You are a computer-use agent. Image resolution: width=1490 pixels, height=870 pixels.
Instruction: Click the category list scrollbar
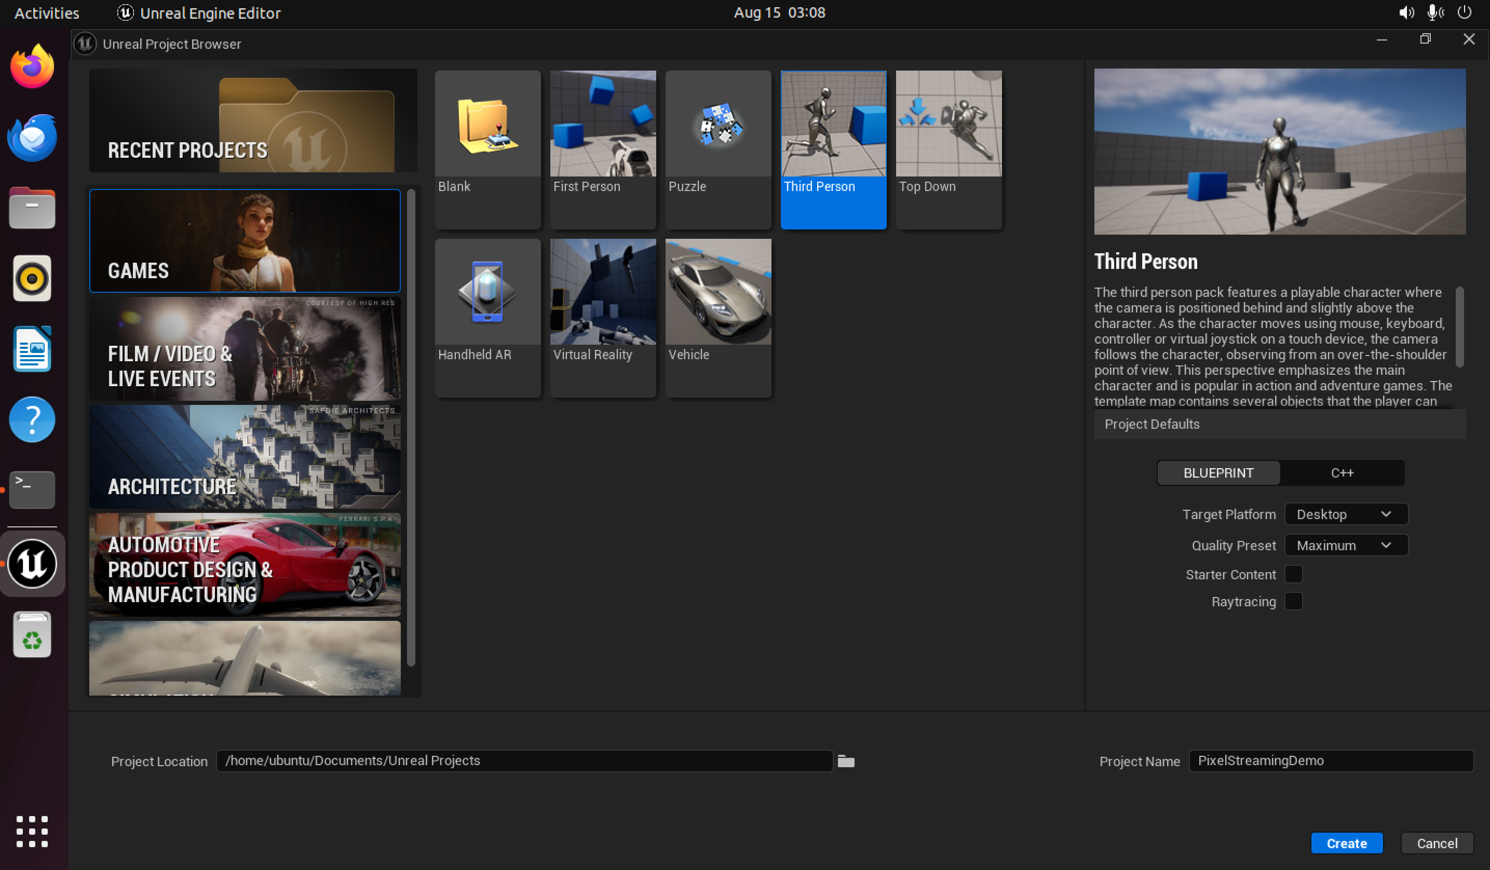(x=411, y=427)
